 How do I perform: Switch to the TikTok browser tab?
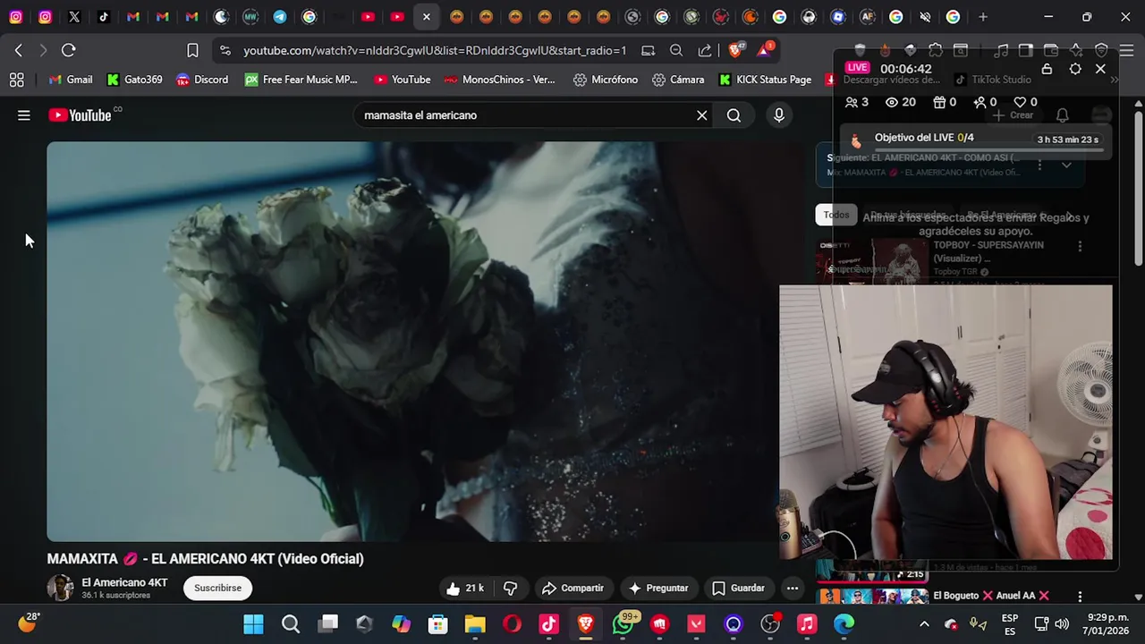pyautogui.click(x=104, y=16)
